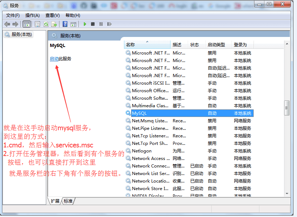297x217 pixels.
Task: Toggle the show/hide console tree icon
Action: tap(27, 24)
